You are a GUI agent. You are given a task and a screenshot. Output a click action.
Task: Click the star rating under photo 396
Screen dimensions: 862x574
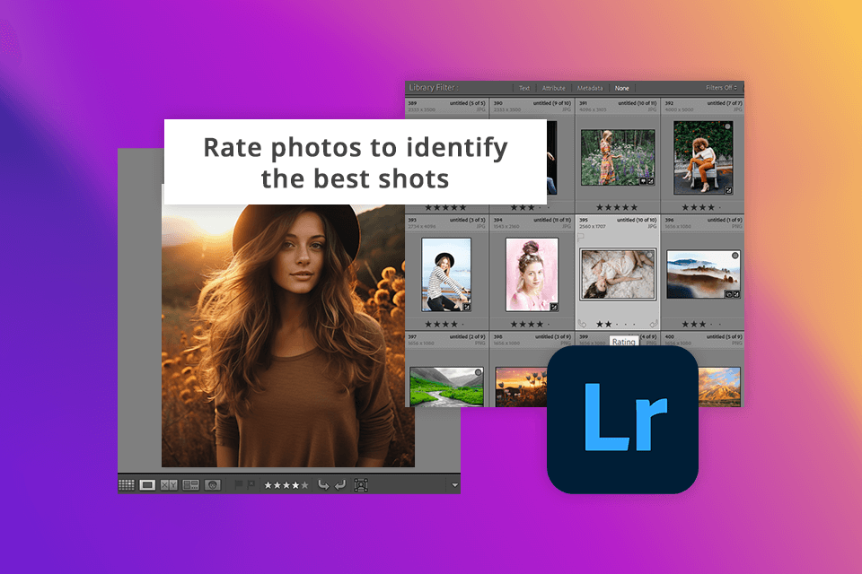(701, 324)
